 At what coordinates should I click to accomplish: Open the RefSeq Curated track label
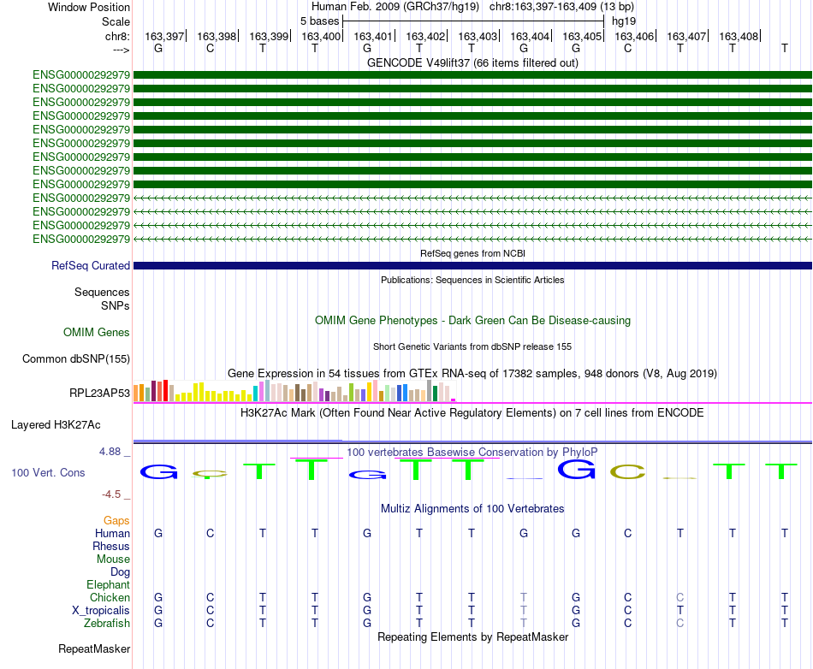pos(91,265)
